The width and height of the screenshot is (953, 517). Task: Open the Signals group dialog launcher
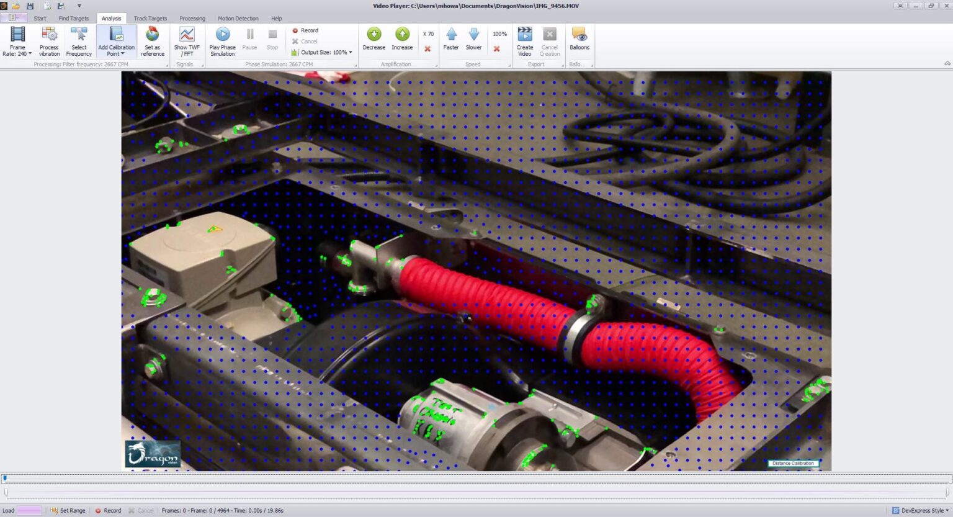click(201, 65)
